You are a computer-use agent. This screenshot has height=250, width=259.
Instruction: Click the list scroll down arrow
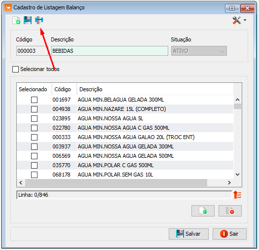(x=237, y=175)
